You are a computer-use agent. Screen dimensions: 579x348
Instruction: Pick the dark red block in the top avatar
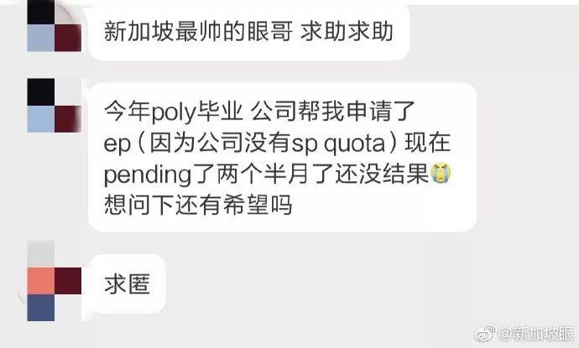[68, 38]
